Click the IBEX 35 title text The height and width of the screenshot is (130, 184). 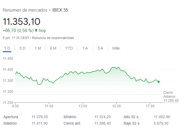coord(60,10)
